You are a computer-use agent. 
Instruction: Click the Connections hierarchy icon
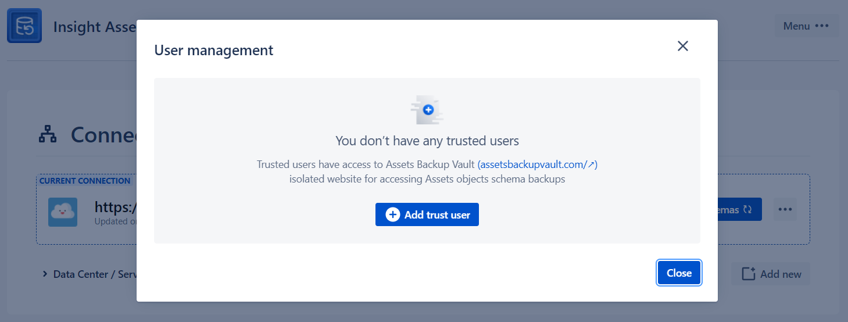(x=48, y=135)
